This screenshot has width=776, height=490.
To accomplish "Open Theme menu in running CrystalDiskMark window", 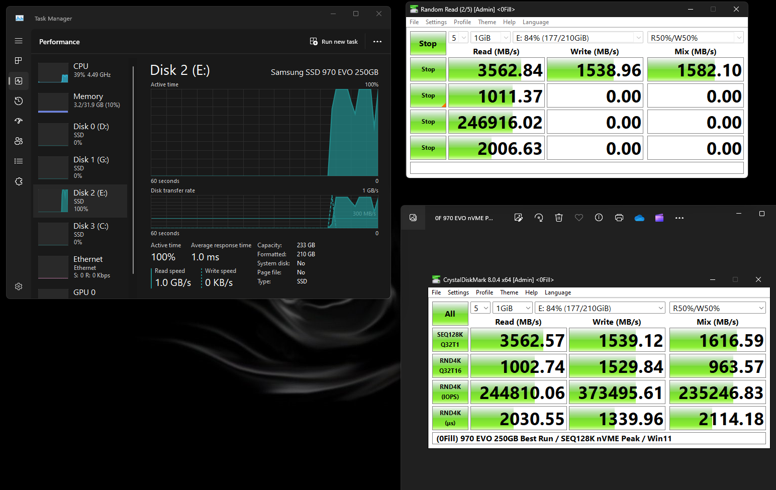I will [487, 22].
